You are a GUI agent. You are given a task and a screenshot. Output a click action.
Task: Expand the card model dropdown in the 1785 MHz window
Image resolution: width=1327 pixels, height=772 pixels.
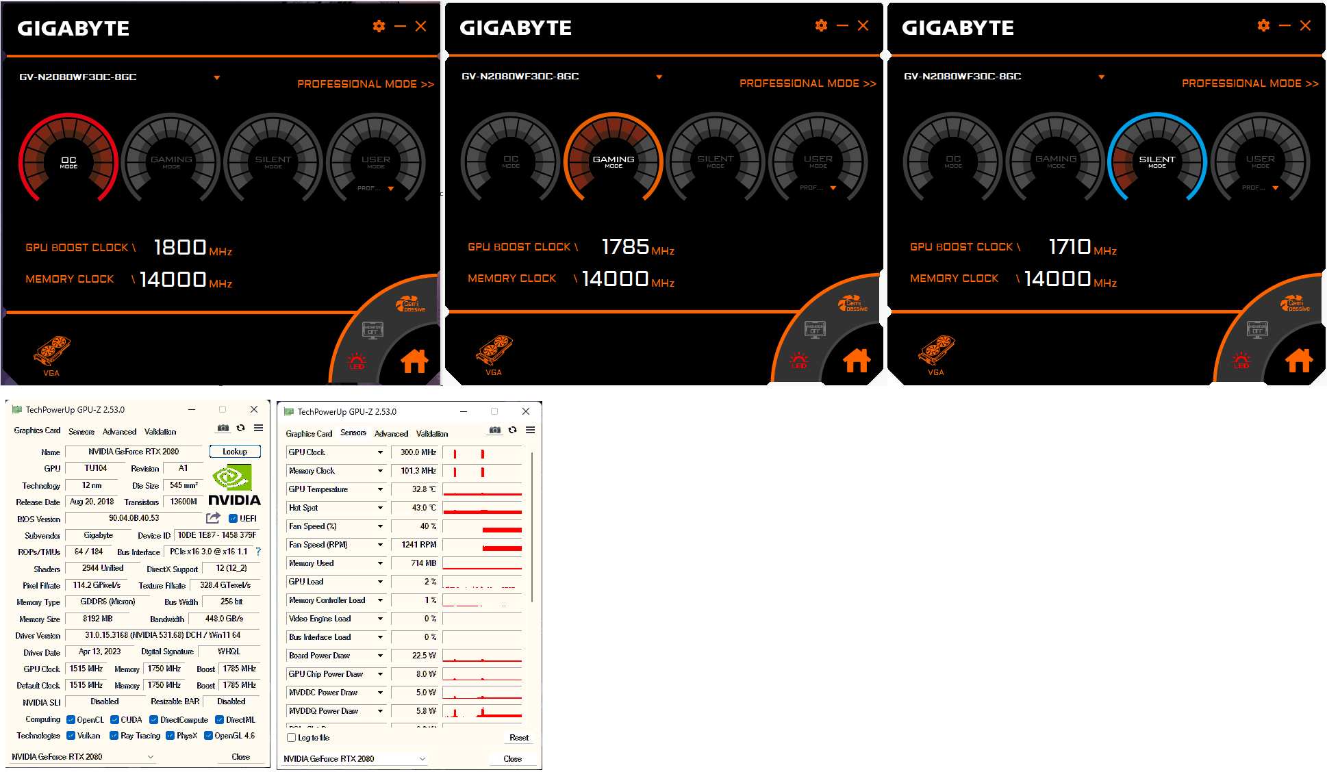click(x=659, y=77)
